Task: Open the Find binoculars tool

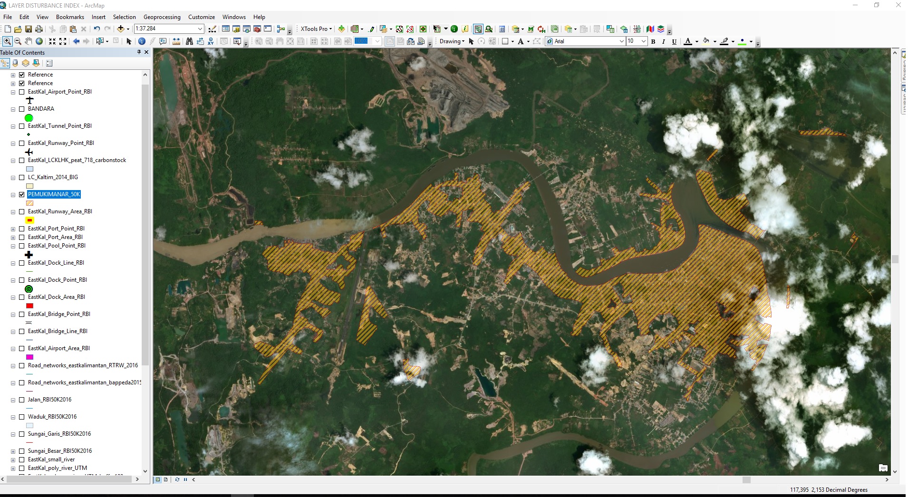Action: click(189, 41)
